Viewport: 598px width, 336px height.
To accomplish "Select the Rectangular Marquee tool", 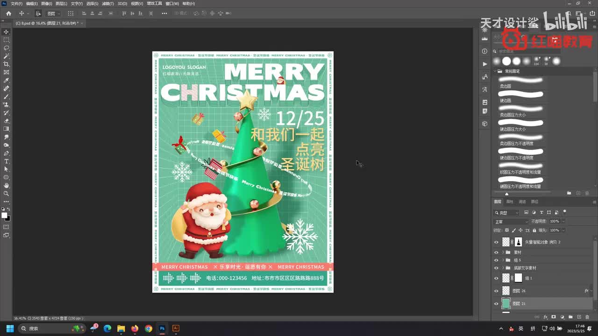I will [7, 40].
